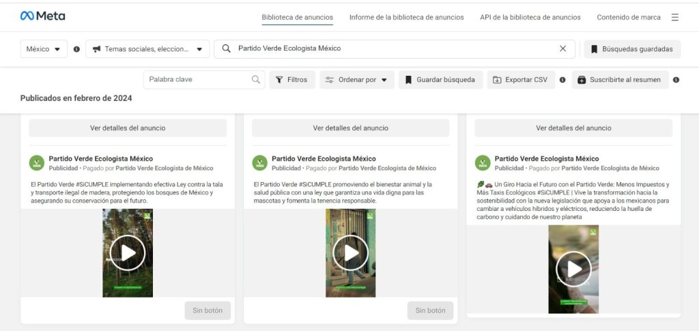Click the 'Publicados en febrero de 2024' heading
699x331 pixels.
(x=76, y=98)
